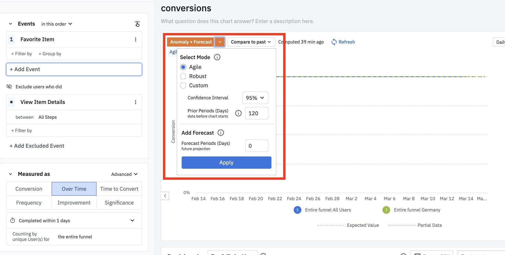
Task: Click the Prior Periods info icon
Action: tap(238, 113)
